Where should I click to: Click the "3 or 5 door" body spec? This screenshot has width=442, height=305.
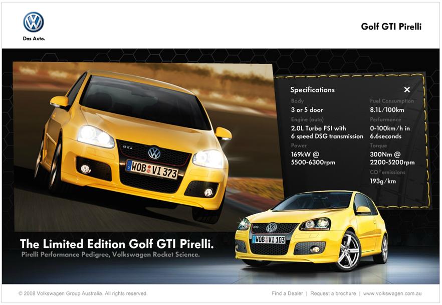coord(307,110)
